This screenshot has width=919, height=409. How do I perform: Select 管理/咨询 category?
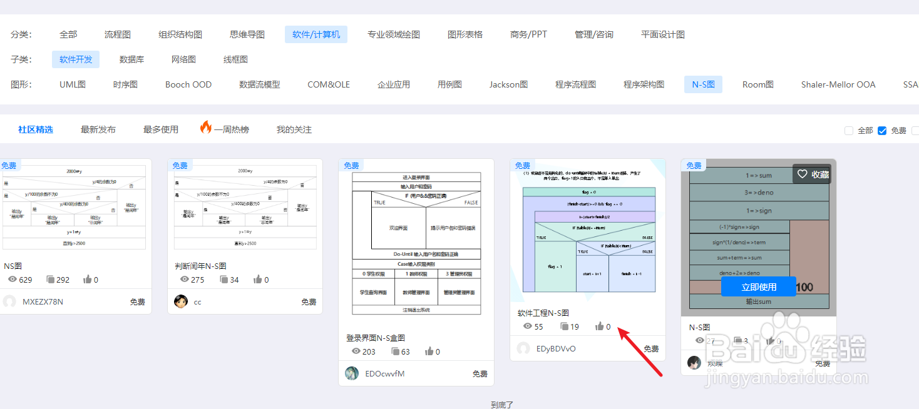(x=594, y=34)
